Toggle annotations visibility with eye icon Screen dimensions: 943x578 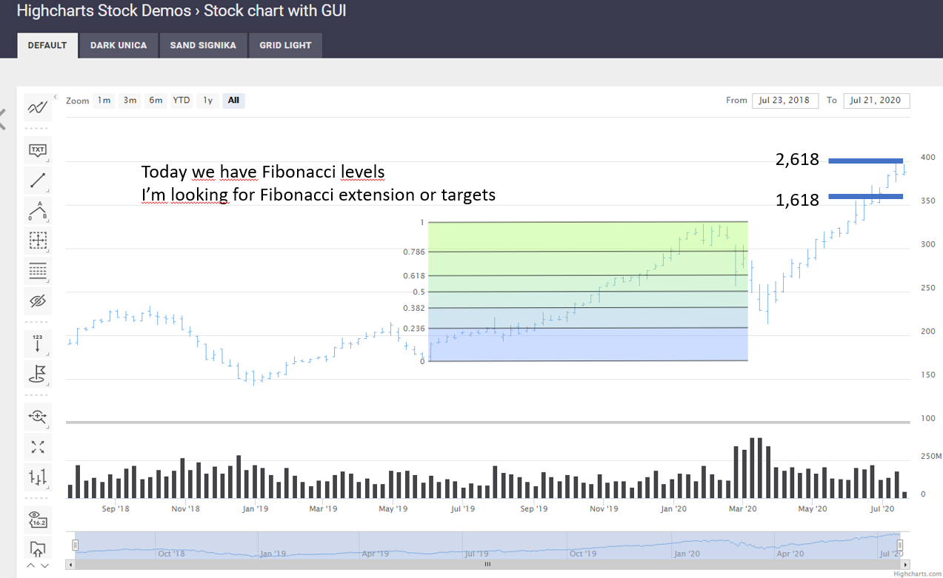[38, 300]
